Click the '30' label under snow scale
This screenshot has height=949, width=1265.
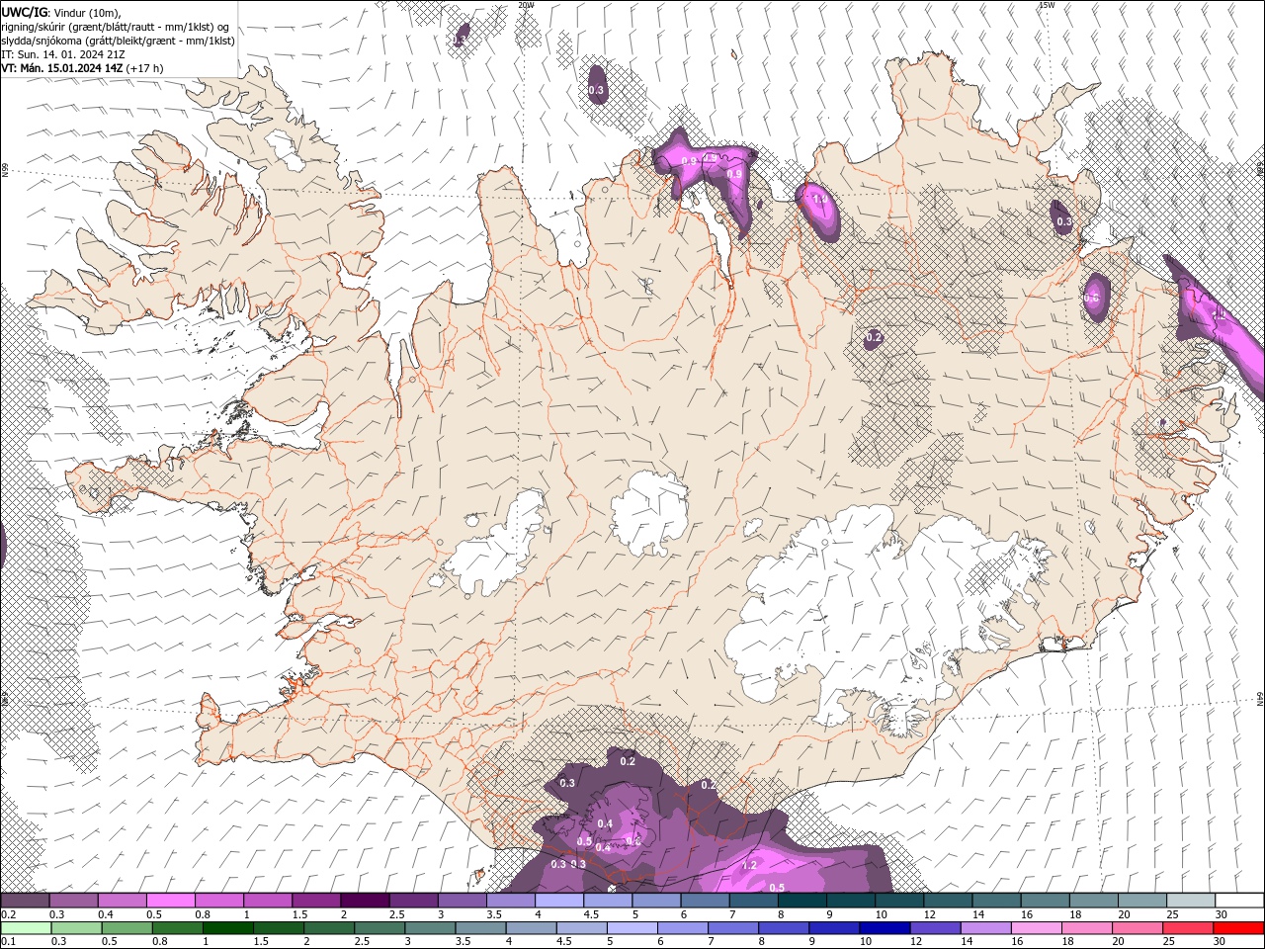click(1221, 914)
